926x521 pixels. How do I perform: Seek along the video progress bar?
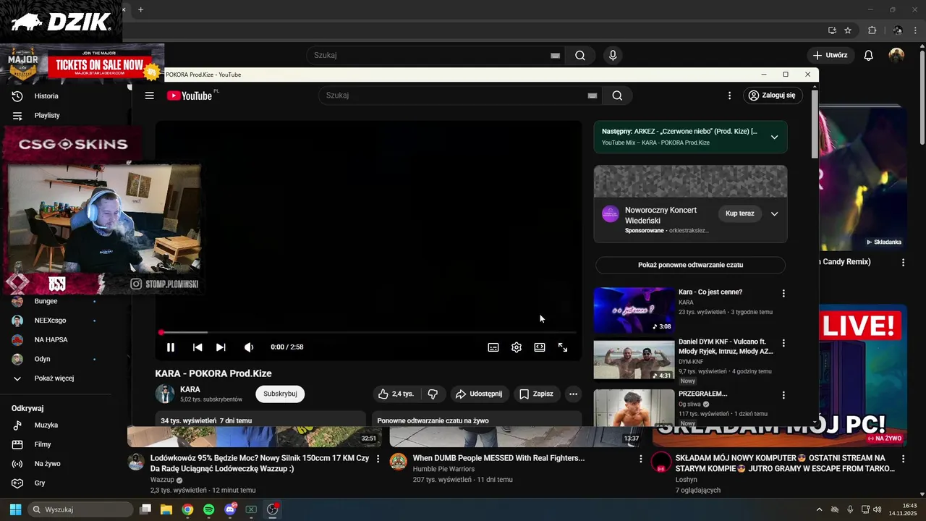[x=368, y=333]
